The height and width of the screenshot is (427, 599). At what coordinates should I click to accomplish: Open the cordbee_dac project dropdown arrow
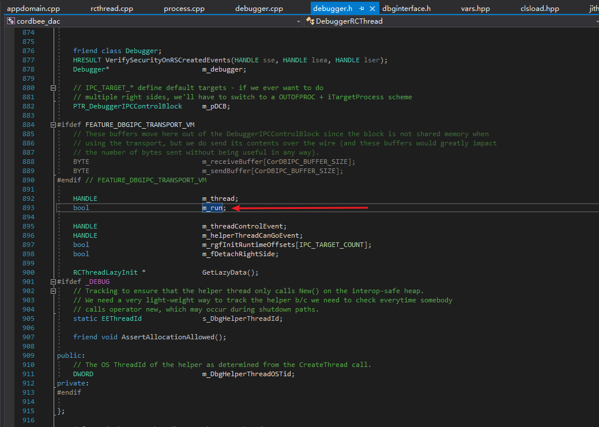[x=298, y=21]
